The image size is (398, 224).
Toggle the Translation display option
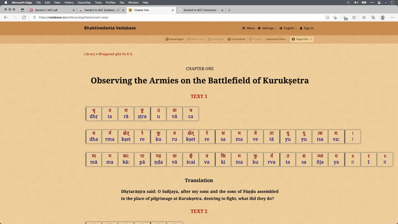237,39
